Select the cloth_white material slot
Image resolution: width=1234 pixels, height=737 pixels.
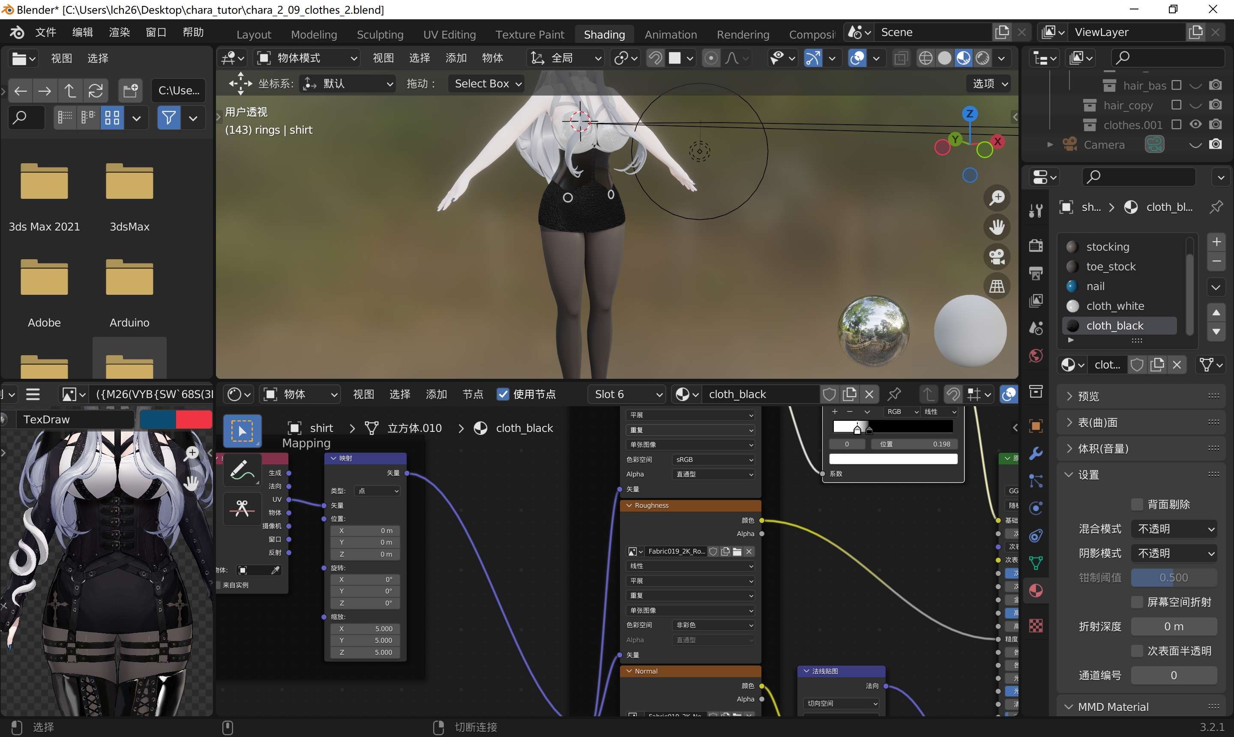point(1115,306)
